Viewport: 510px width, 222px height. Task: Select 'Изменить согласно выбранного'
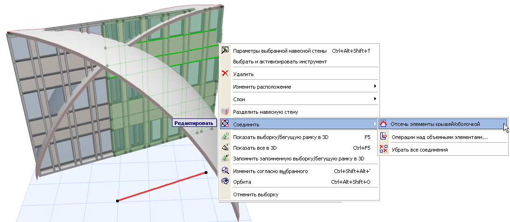(x=300, y=171)
